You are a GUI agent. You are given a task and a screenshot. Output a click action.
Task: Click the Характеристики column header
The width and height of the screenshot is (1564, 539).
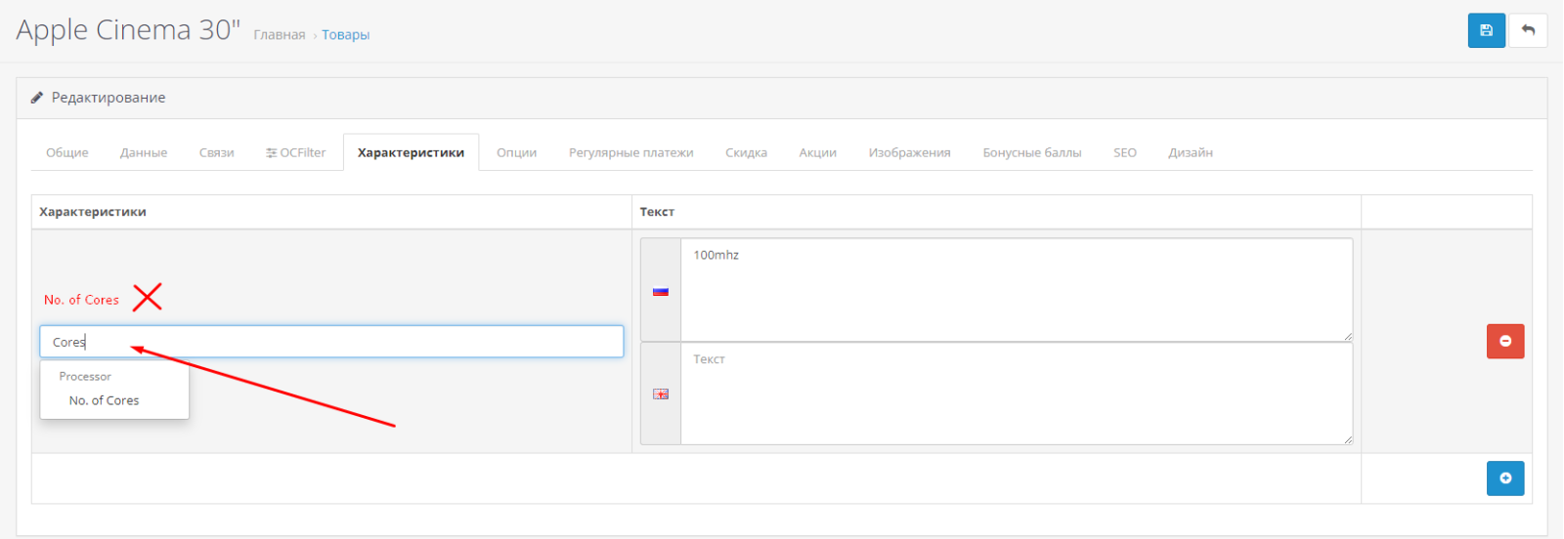pyautogui.click(x=93, y=212)
